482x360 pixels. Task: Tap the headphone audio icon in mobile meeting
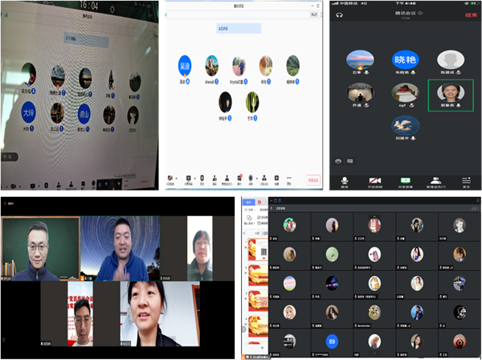[339, 14]
